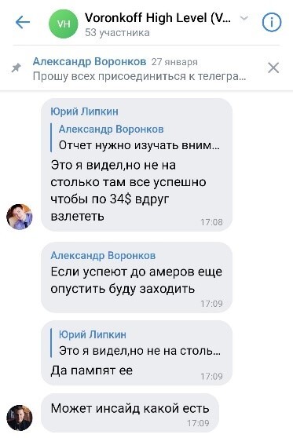Open pinned message from Александр Воронков
The width and height of the screenshot is (293, 438).
point(140,68)
